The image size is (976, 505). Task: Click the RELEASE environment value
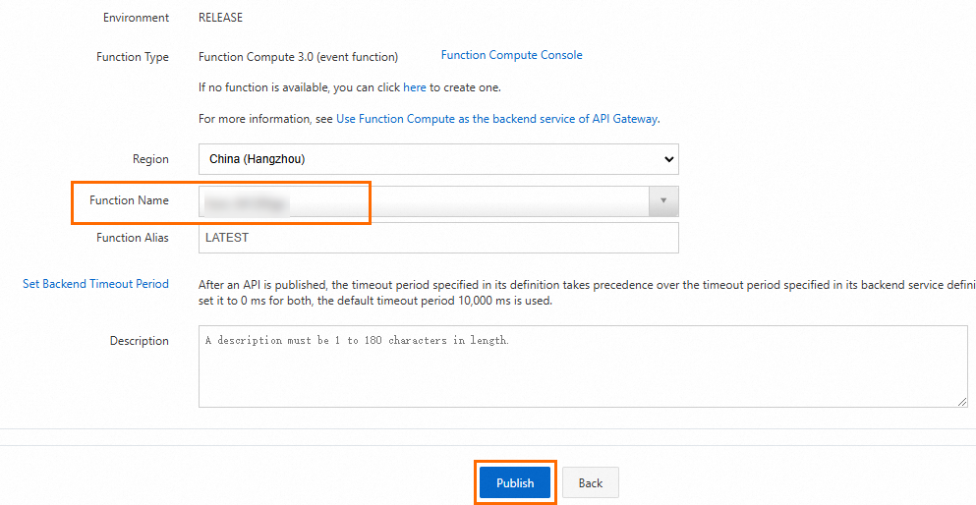(x=220, y=18)
